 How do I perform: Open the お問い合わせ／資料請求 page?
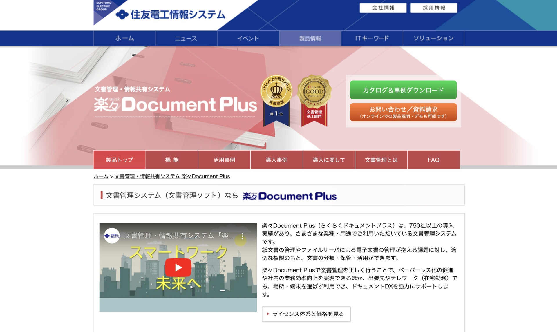[x=403, y=113]
